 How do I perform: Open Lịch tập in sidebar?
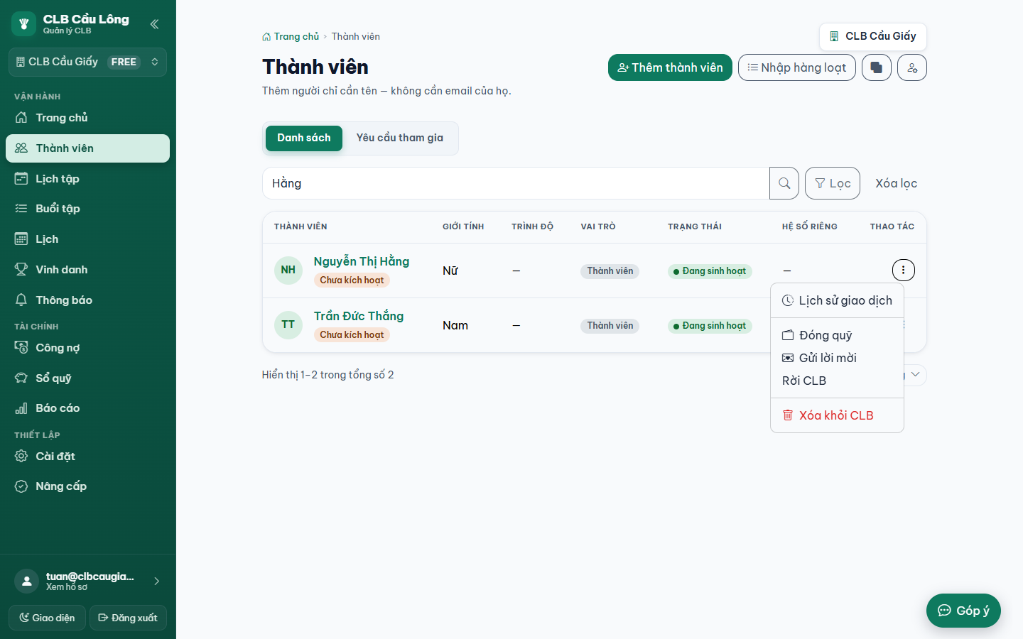87,179
